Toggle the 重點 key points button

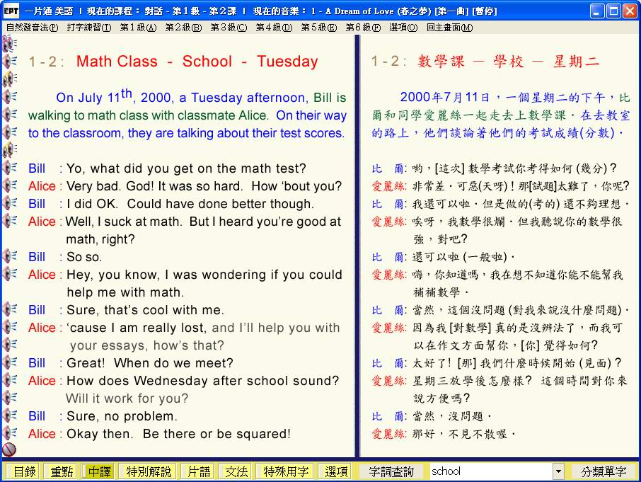(59, 471)
